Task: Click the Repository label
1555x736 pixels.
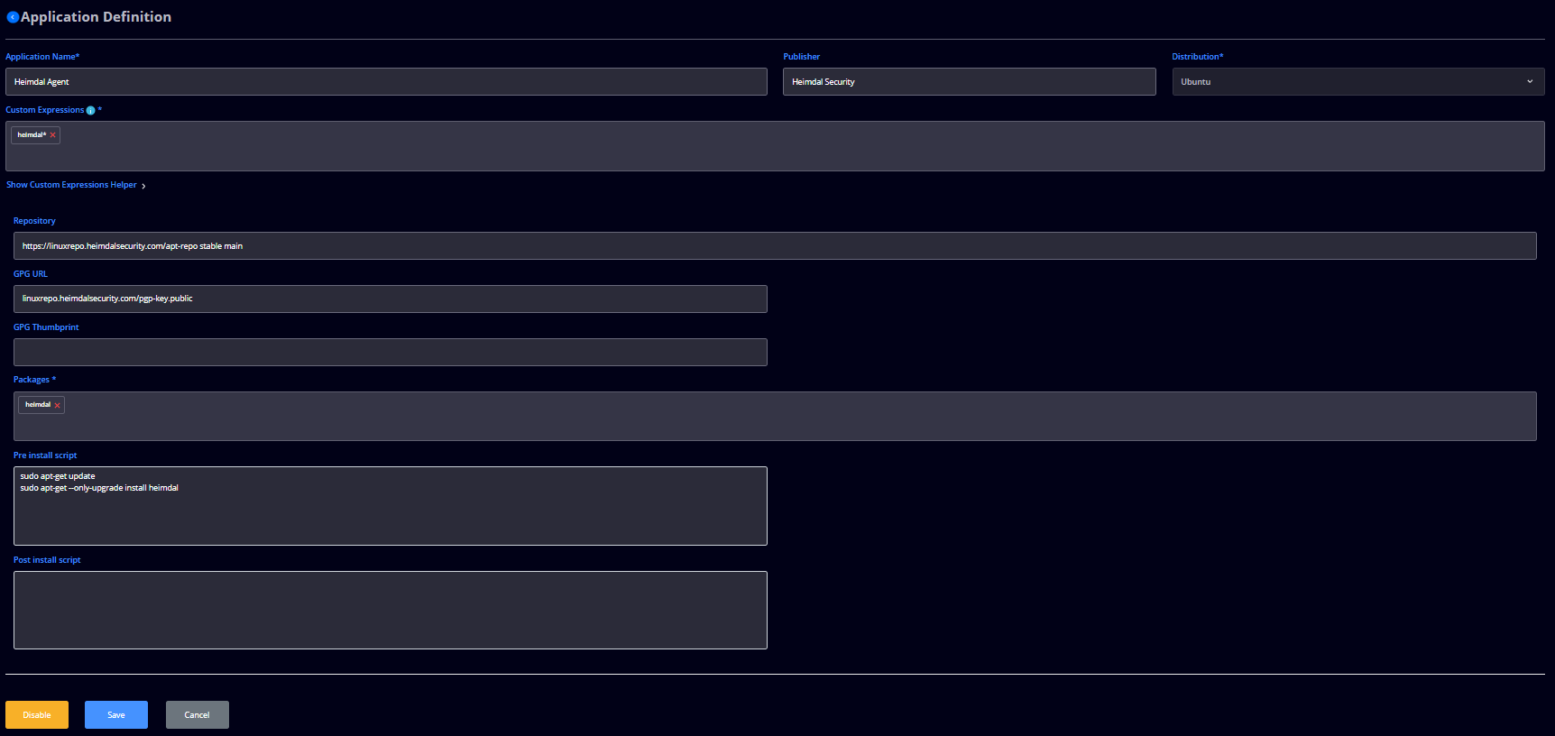Action: click(x=34, y=221)
